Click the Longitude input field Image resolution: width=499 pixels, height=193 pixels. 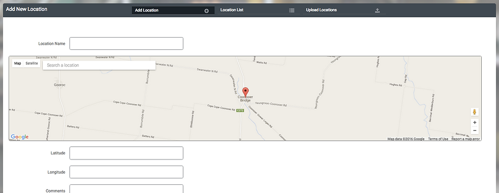(126, 172)
